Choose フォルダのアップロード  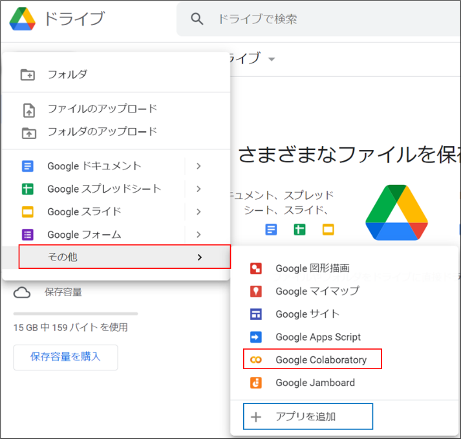[116, 131]
